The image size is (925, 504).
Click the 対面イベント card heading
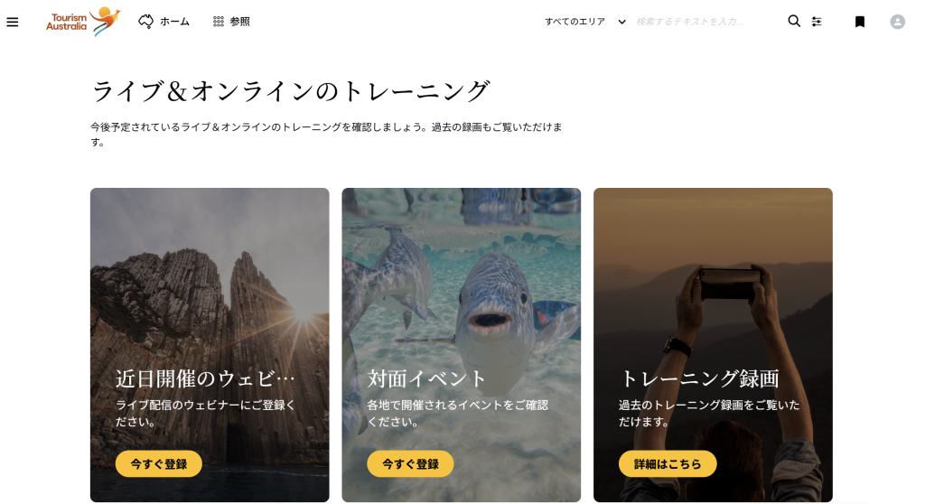(426, 378)
